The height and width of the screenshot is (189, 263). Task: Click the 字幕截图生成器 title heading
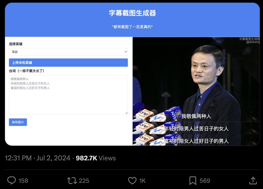coord(132,13)
